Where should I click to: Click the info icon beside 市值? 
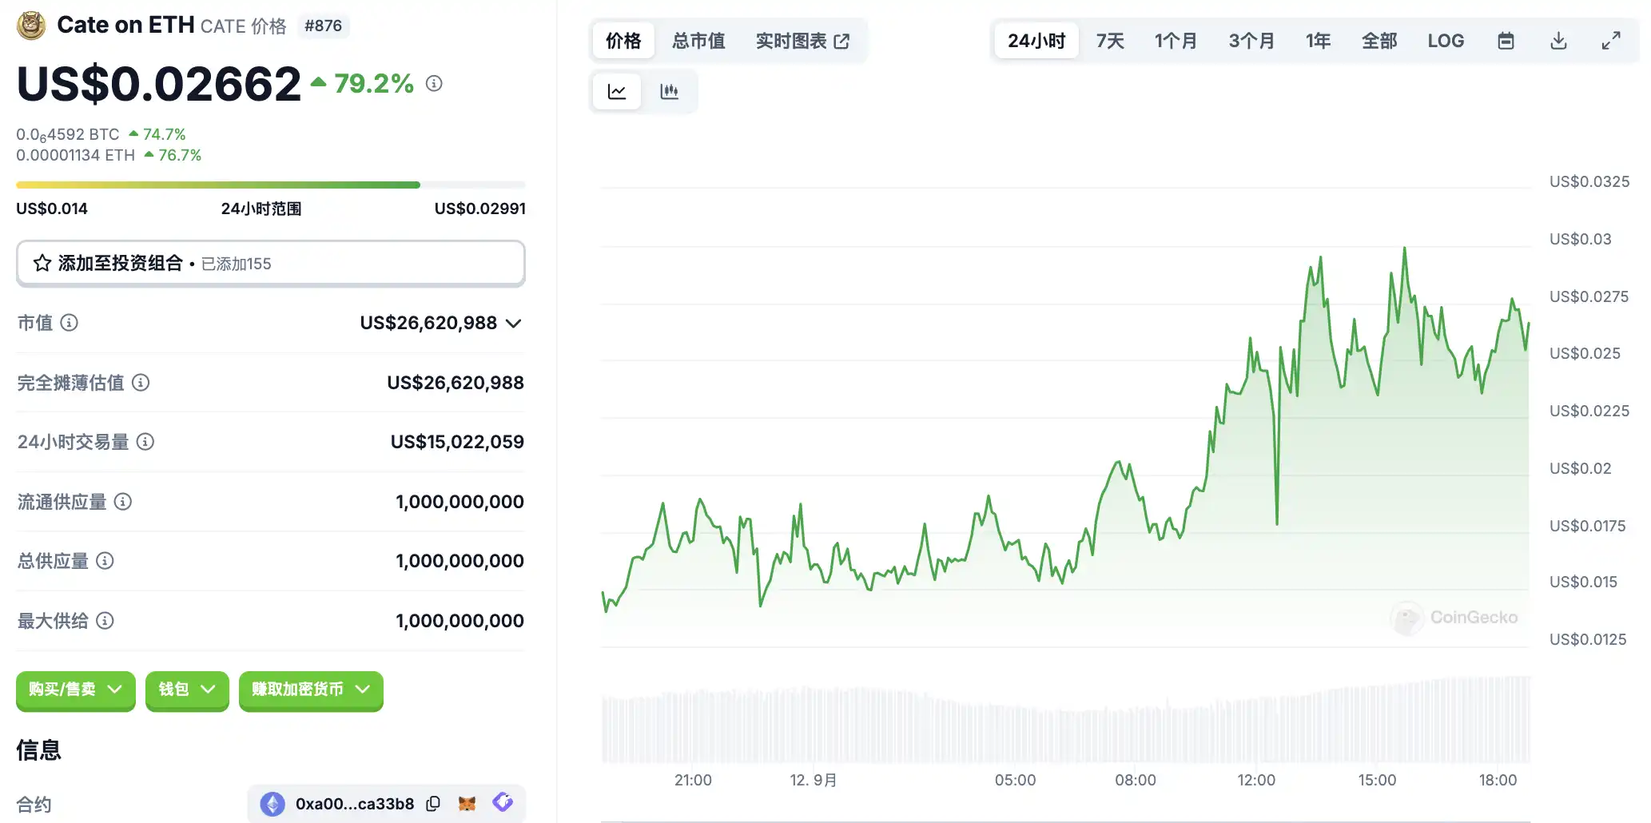click(70, 323)
